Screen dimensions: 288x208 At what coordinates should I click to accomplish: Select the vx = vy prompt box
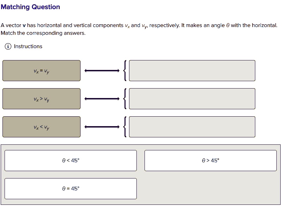41,71
